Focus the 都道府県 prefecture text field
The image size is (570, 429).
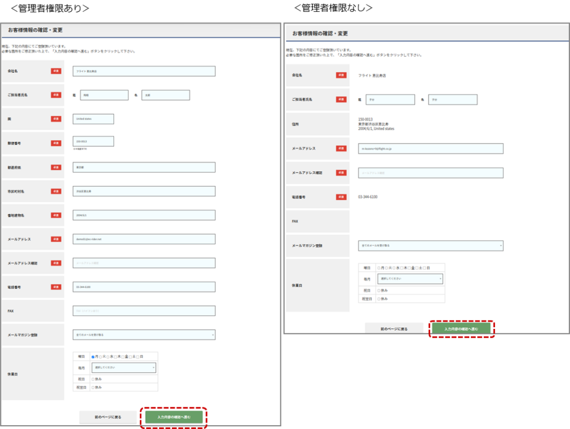pyautogui.click(x=144, y=167)
